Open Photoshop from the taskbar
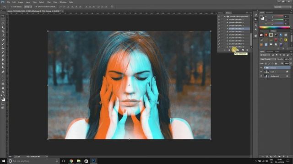Viewport: 293px width, 164px height. tap(93, 161)
